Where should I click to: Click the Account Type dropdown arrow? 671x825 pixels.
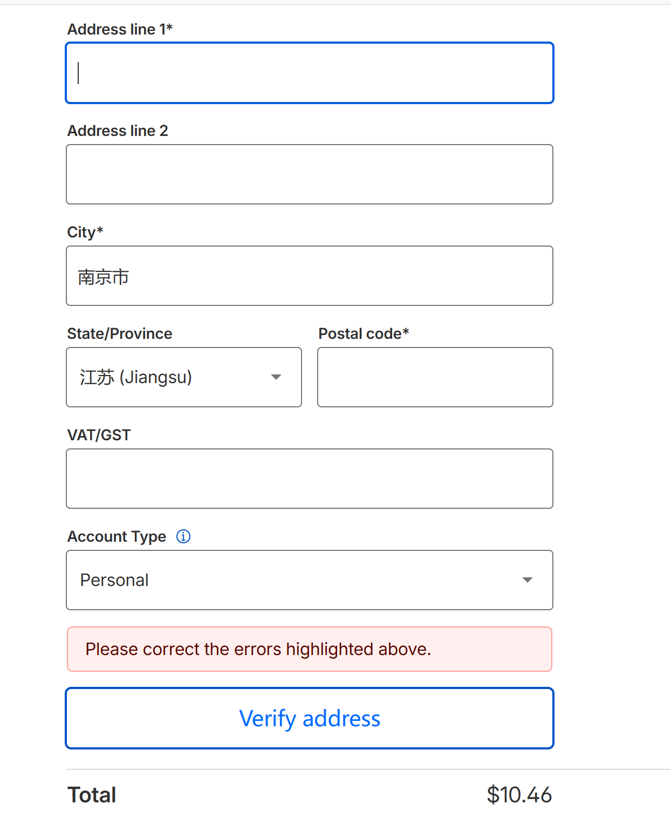pos(527,580)
